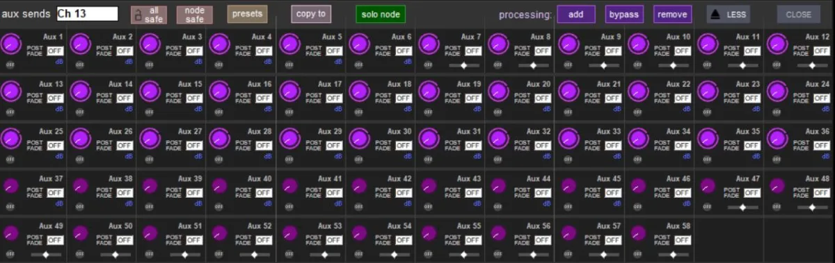
Task: Click the Aux 6 send level knob
Action: (x=359, y=44)
